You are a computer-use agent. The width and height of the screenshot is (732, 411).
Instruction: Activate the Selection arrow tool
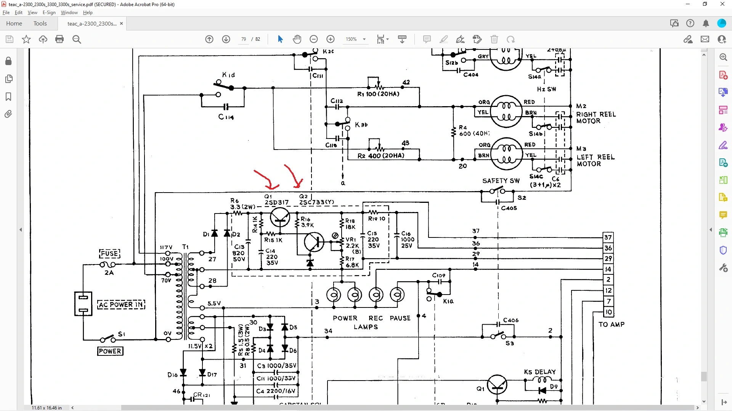pyautogui.click(x=280, y=39)
